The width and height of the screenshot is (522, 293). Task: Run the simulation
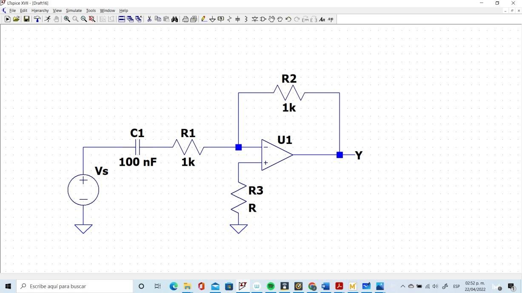click(x=48, y=19)
